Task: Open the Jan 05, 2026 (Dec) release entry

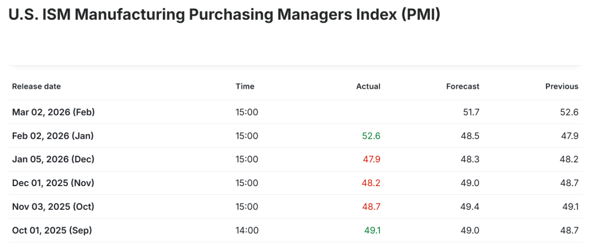Action: click(53, 159)
